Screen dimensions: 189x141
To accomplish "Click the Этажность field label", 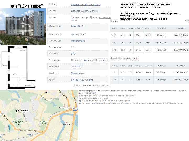I will [55, 47].
